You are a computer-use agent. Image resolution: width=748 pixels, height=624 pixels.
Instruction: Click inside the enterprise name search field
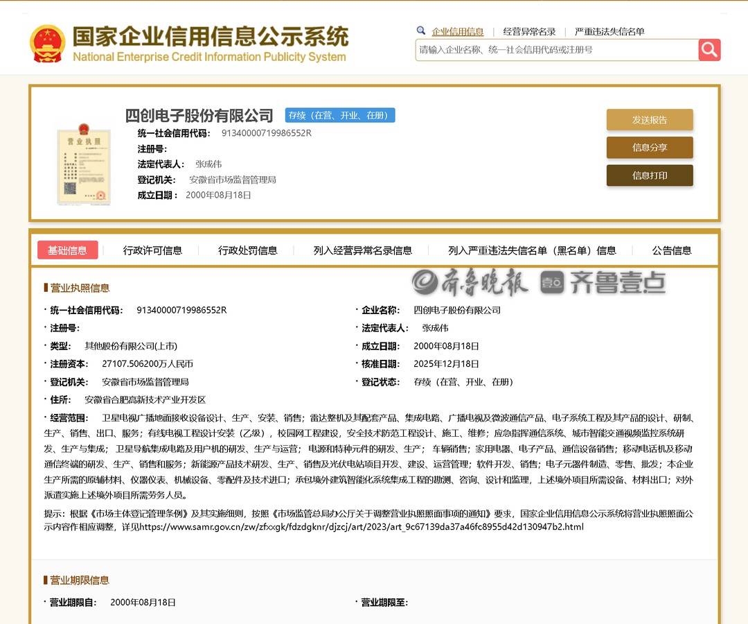(x=554, y=49)
